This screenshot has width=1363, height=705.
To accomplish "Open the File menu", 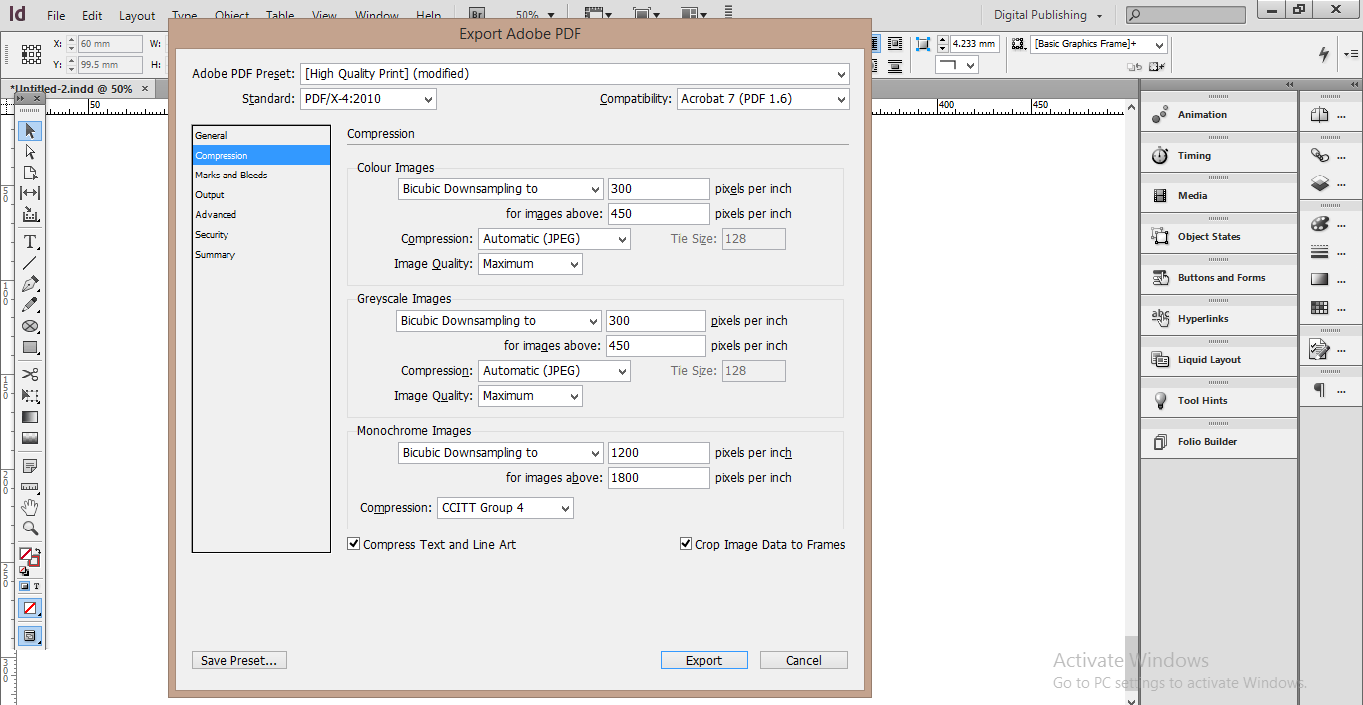I will coord(56,16).
